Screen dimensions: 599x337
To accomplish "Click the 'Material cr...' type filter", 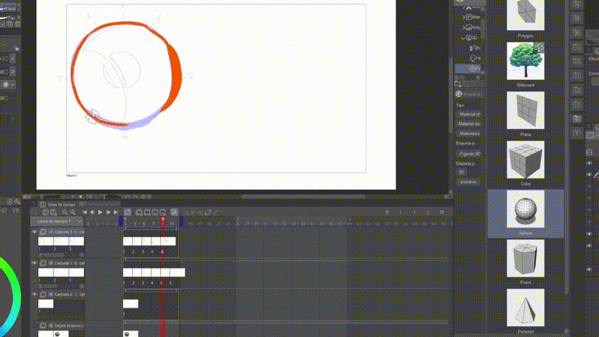I will 470,114.
